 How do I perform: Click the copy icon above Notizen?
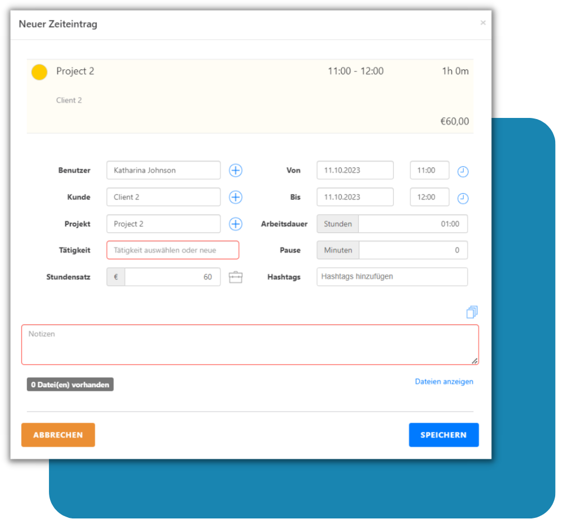point(472,312)
